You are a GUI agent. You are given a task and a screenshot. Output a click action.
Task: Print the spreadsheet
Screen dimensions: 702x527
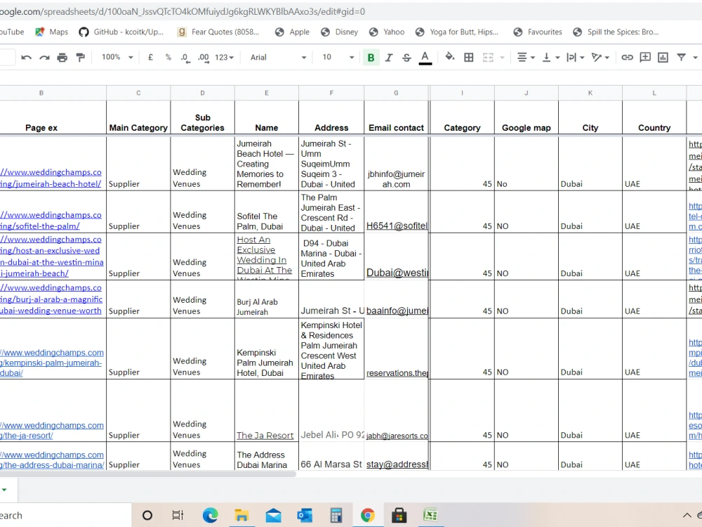coord(62,58)
